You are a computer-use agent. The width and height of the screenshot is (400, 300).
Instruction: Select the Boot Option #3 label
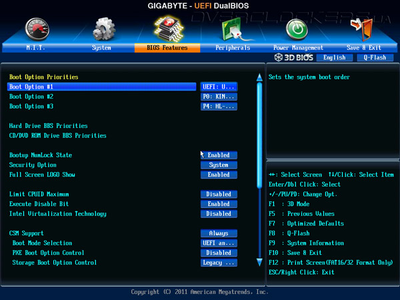point(31,107)
